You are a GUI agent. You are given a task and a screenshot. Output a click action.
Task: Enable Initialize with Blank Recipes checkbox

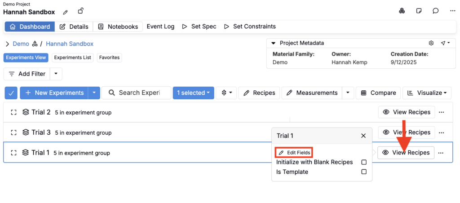coord(364,162)
